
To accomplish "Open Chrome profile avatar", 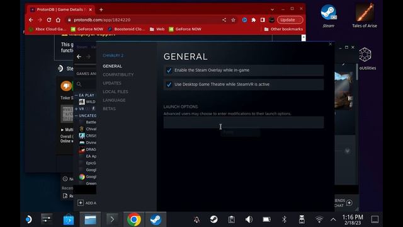I will pyautogui.click(x=271, y=20).
